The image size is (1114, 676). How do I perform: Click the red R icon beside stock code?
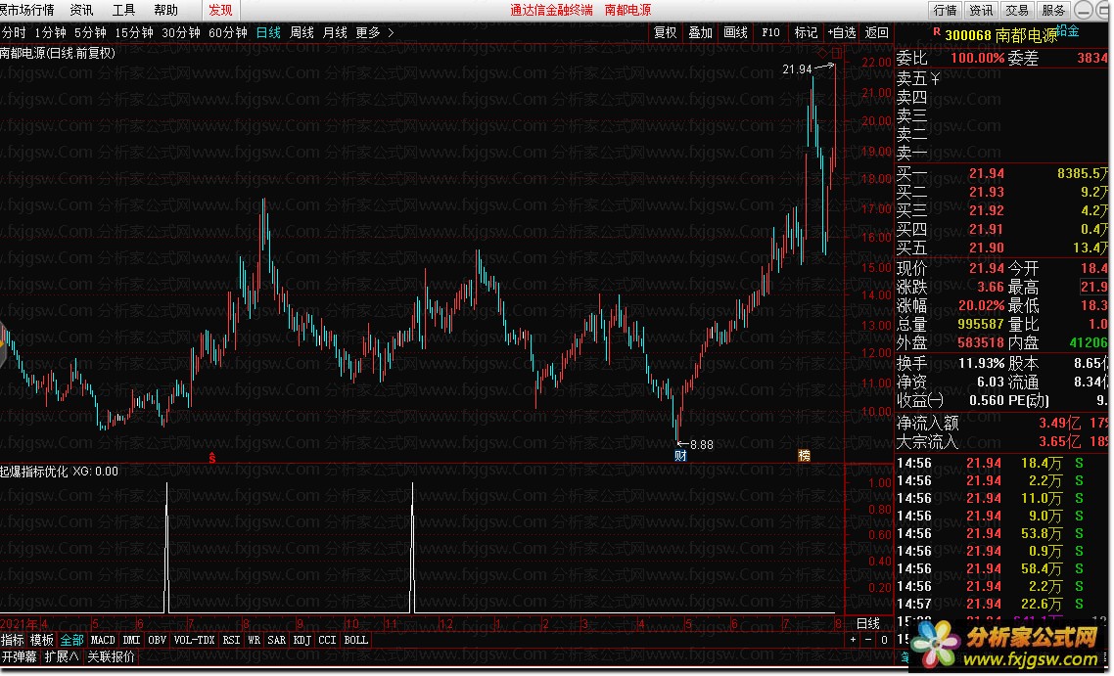click(937, 32)
